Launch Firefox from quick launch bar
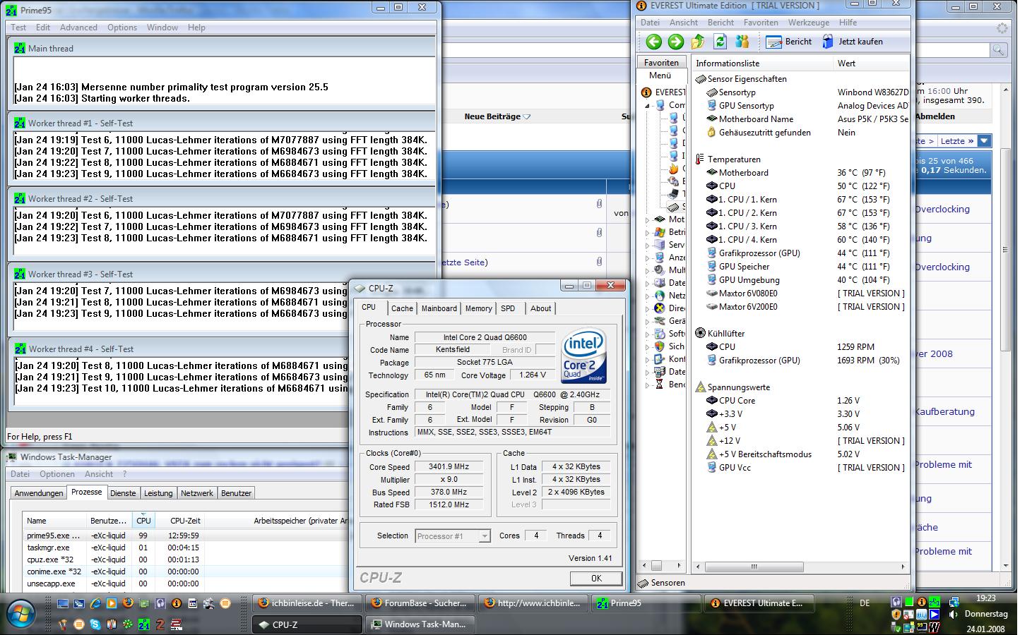The width and height of the screenshot is (1032, 635). (x=128, y=604)
